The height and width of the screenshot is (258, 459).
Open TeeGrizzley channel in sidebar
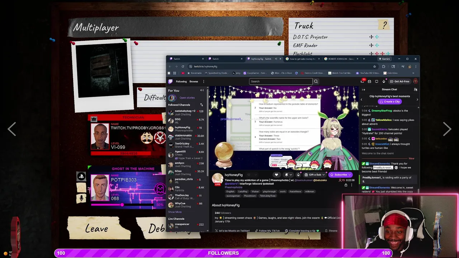(x=186, y=145)
